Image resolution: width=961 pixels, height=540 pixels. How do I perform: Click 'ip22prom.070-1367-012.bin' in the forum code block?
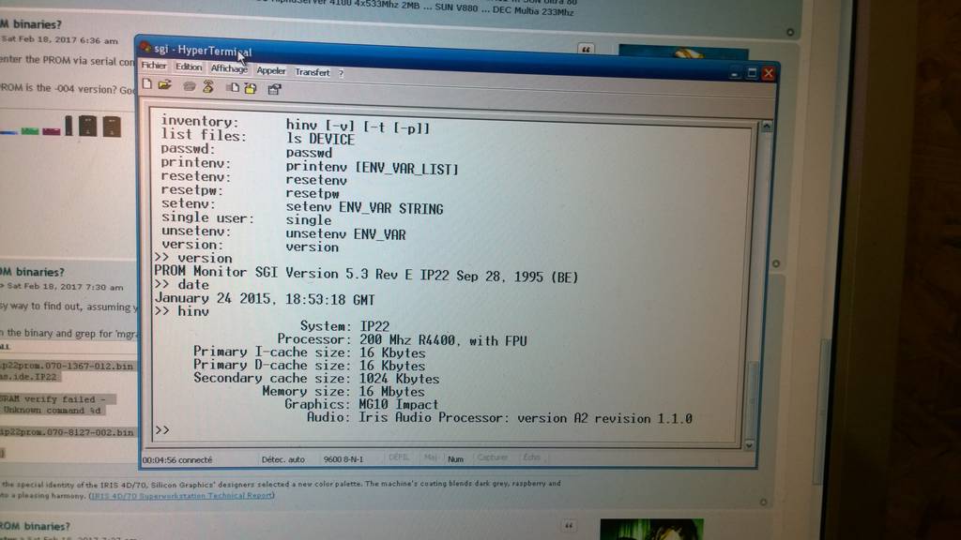67,366
